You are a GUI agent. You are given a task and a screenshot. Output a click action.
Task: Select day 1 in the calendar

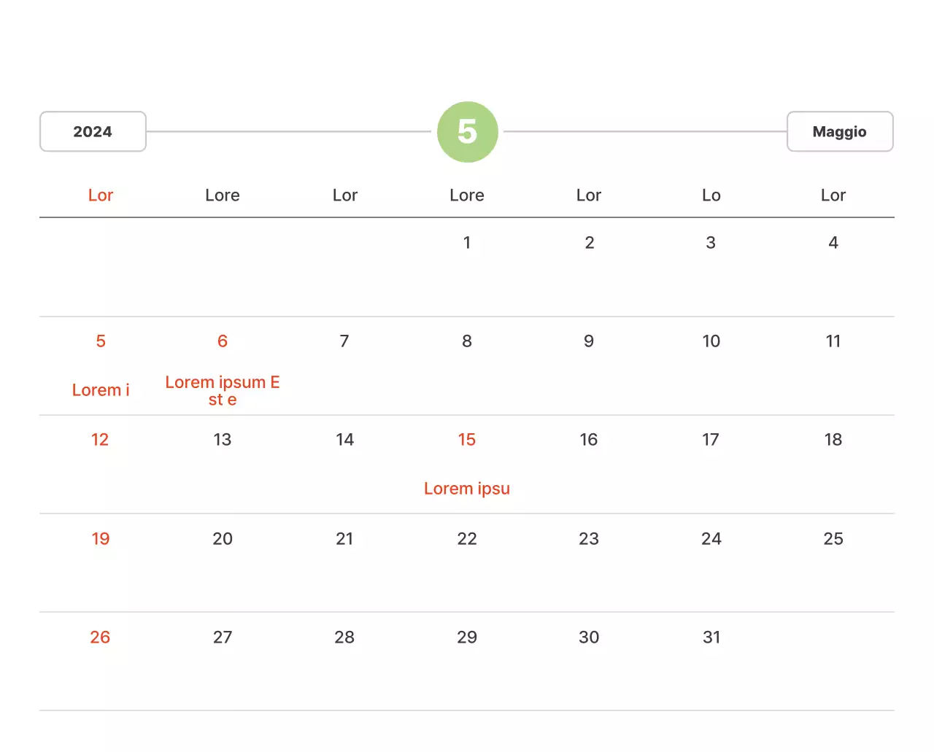(467, 243)
